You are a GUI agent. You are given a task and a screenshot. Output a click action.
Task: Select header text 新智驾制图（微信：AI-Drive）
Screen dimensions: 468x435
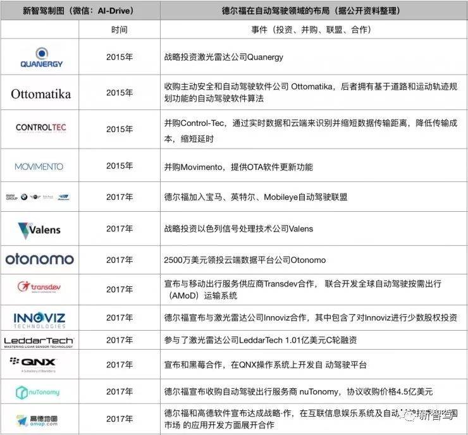click(x=80, y=11)
